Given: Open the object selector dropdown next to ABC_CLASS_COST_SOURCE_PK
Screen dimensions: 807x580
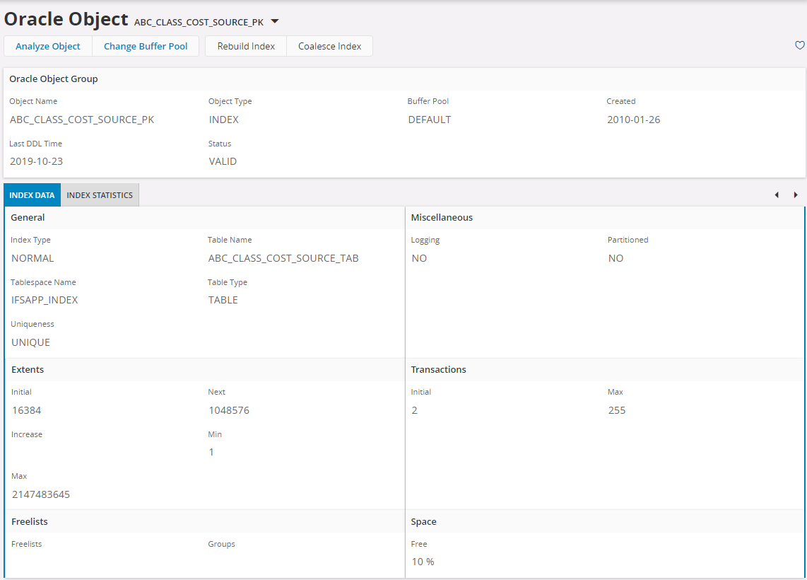Looking at the screenshot, I should tap(274, 22).
